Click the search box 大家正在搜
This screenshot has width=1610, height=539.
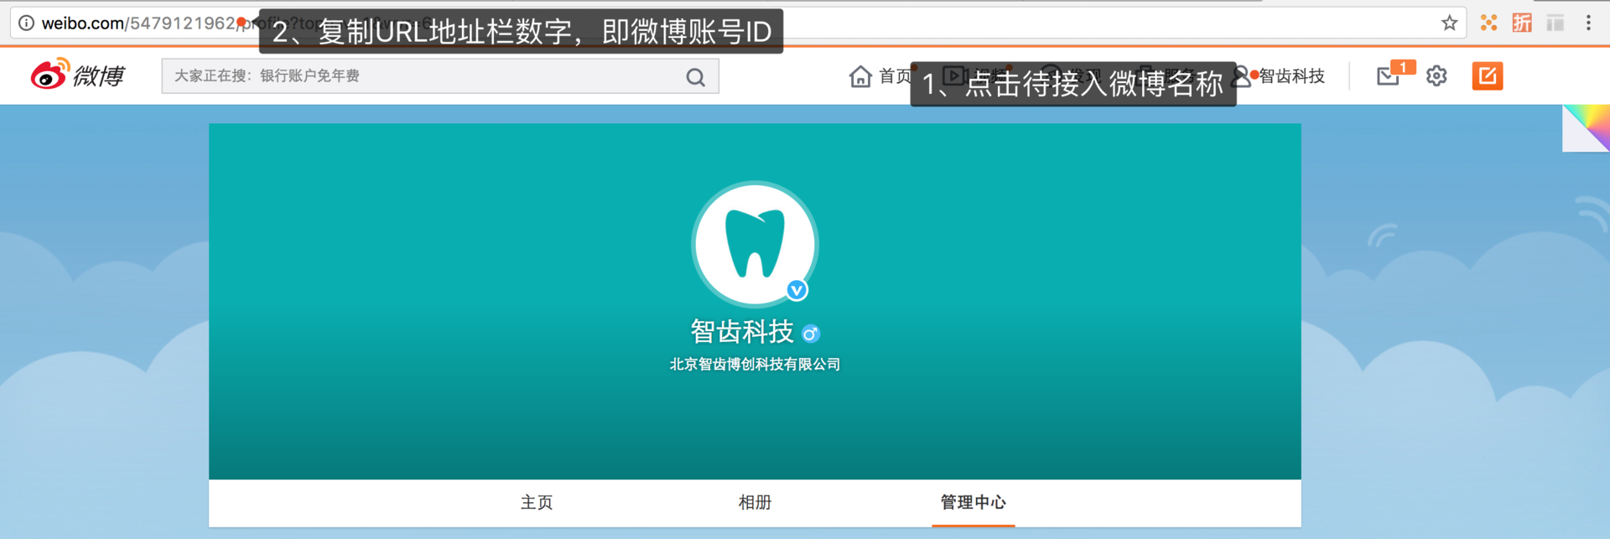[x=440, y=75]
